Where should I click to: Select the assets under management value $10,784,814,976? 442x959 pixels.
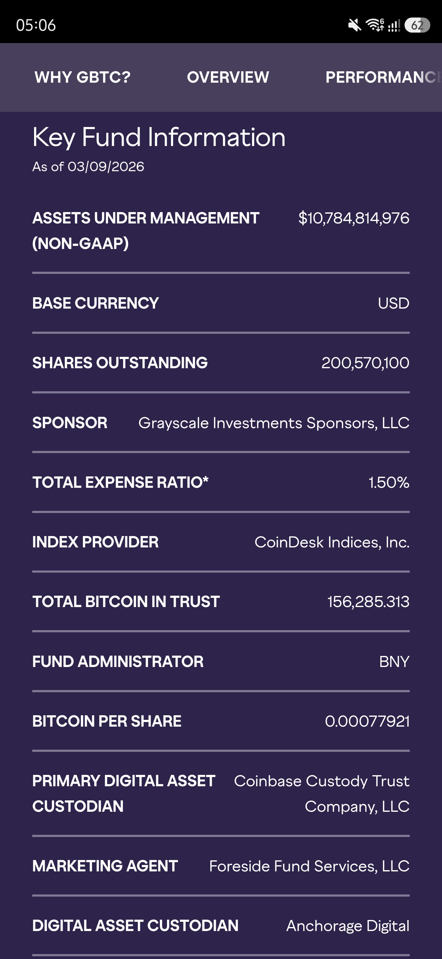coord(354,218)
